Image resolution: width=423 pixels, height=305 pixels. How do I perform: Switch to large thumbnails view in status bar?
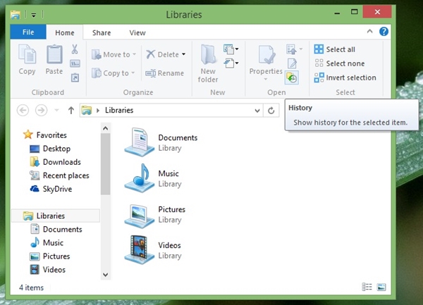381,287
